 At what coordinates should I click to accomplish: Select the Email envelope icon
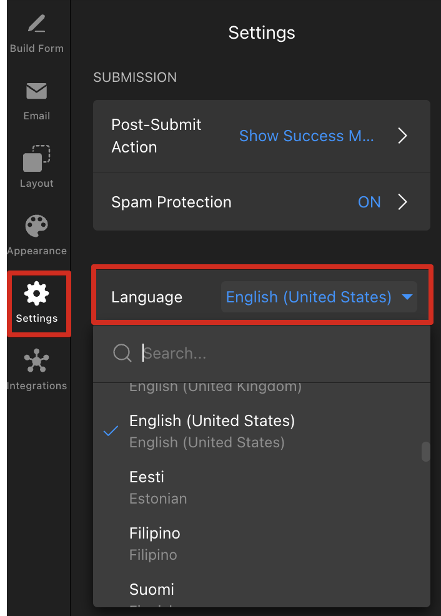point(36,91)
